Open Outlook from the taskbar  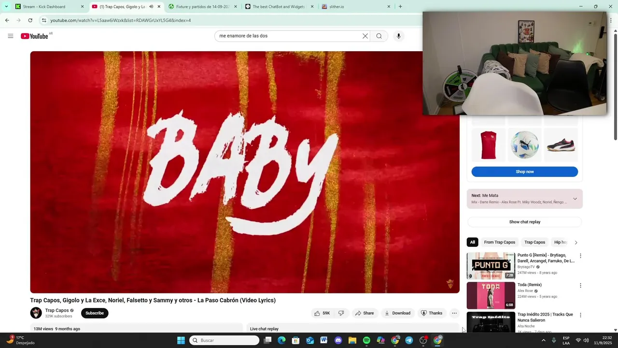click(310, 340)
